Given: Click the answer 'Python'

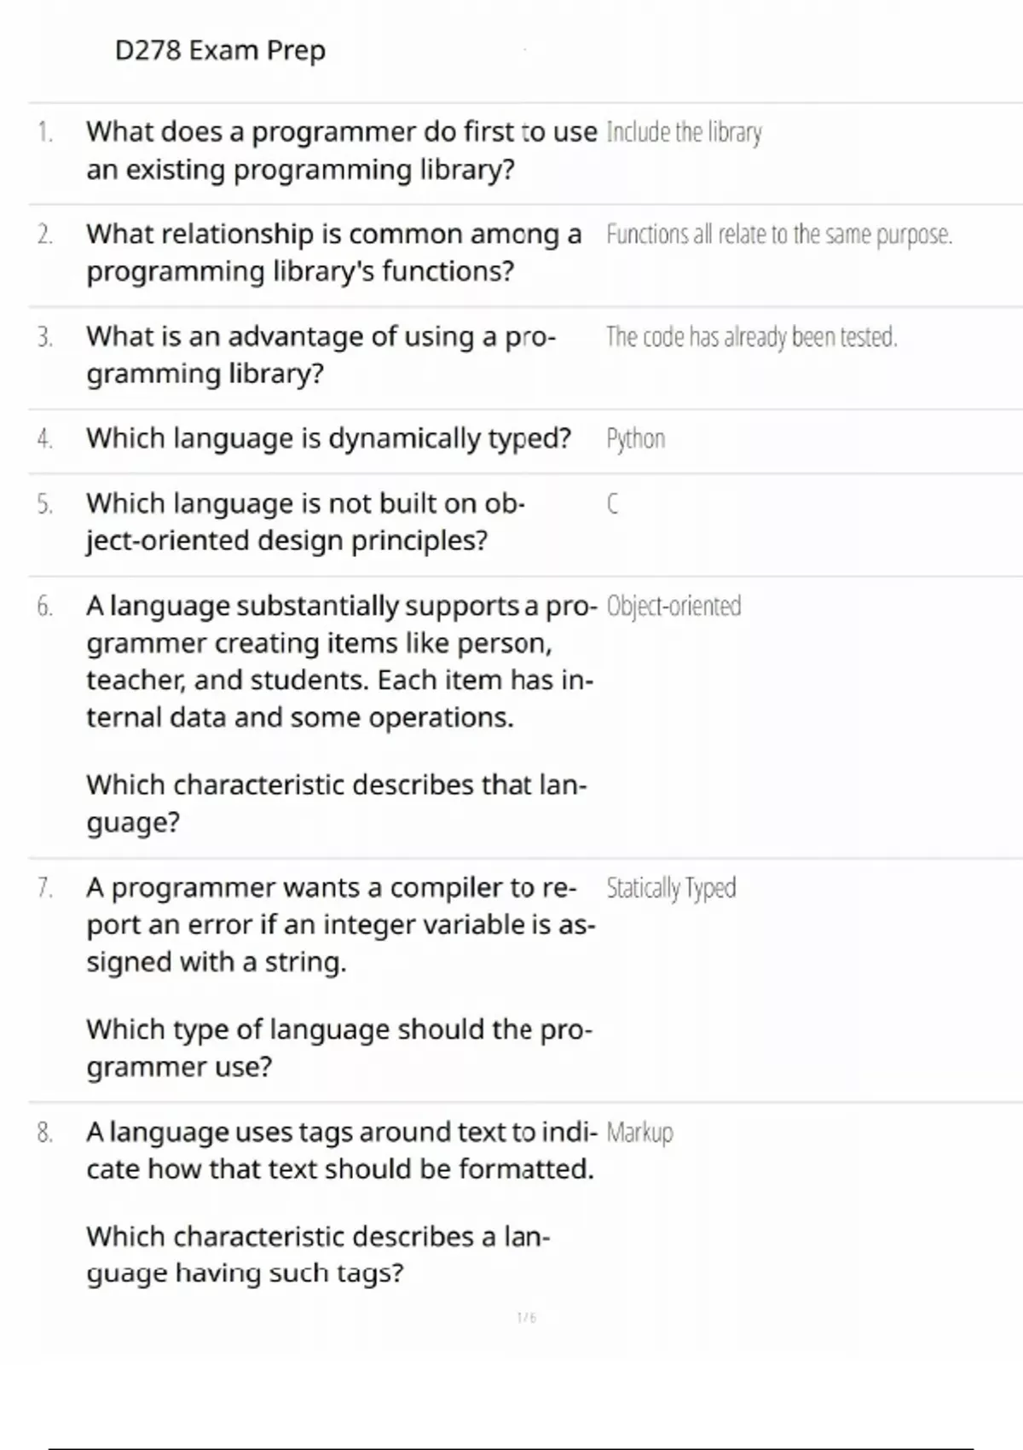Looking at the screenshot, I should pyautogui.click(x=636, y=439).
